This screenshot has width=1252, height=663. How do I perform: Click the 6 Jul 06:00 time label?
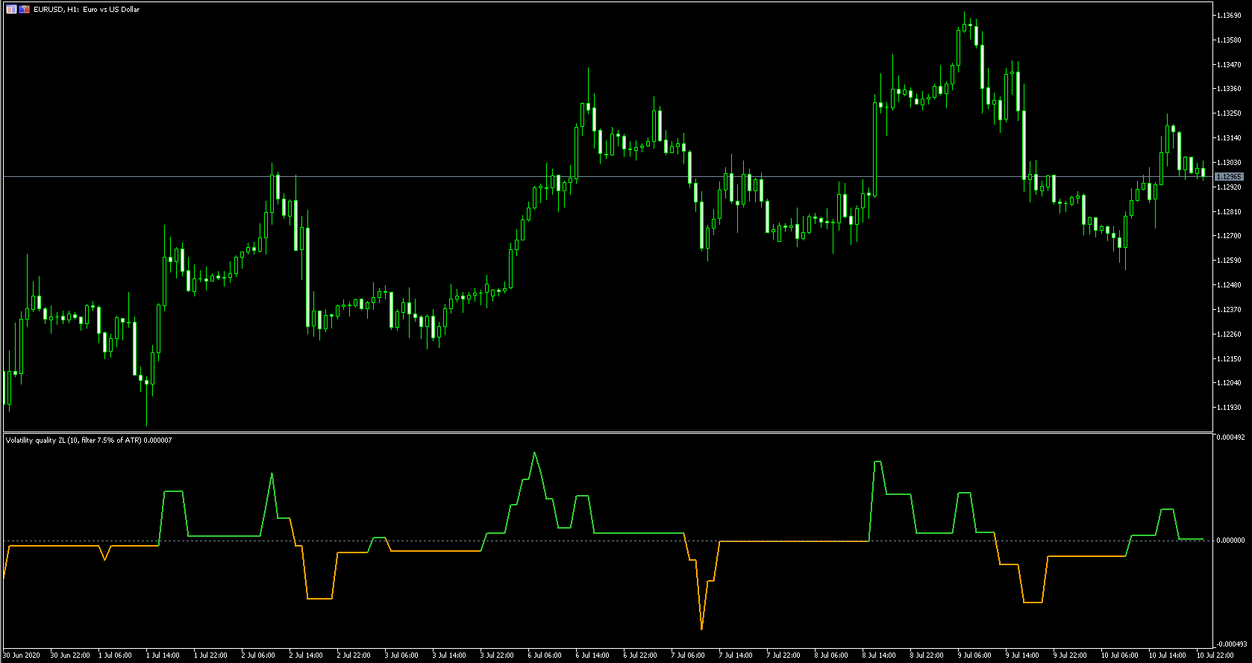pyautogui.click(x=545, y=656)
